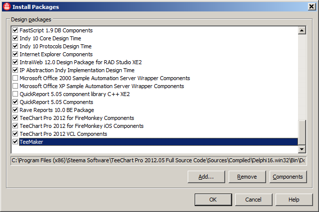This screenshot has height=212, width=319.
Task: Select 'TeeChart Pro 2012 VCL Components' row
Action: point(63,134)
